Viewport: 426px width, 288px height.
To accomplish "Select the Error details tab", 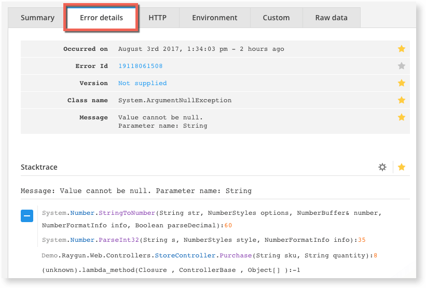I will [101, 18].
